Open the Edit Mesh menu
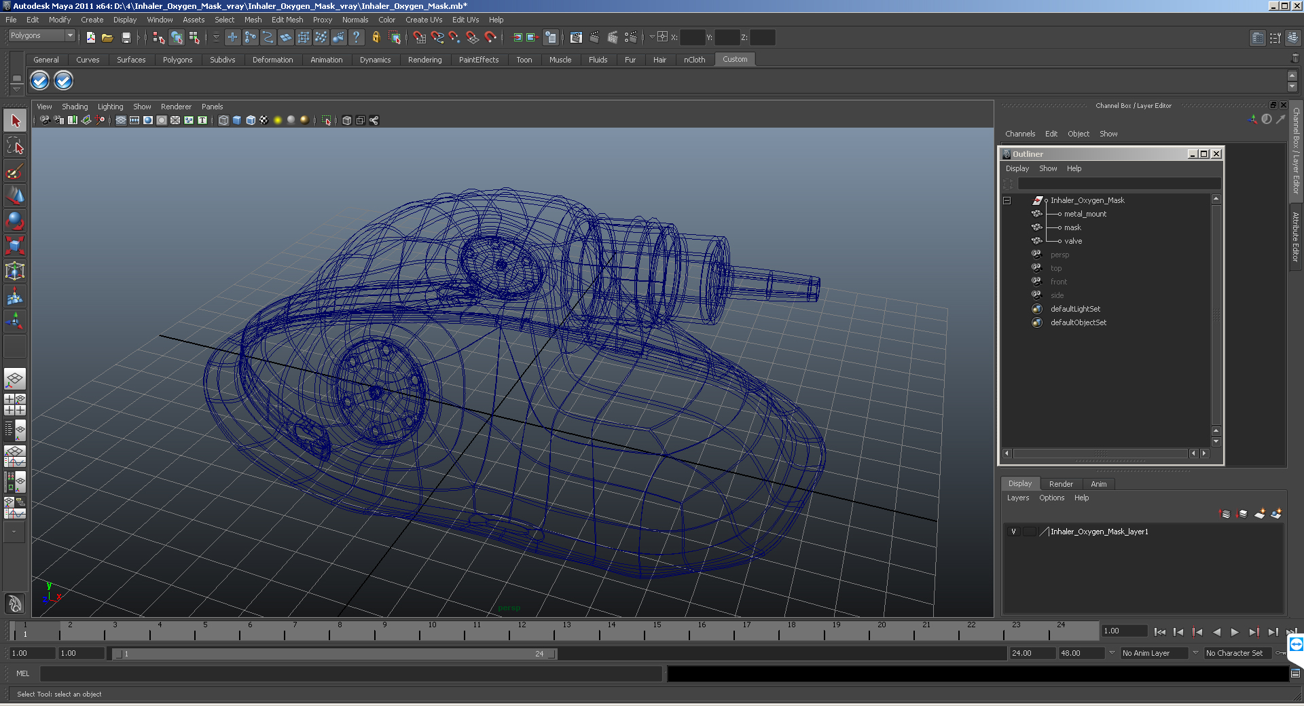The width and height of the screenshot is (1304, 706). (x=287, y=20)
